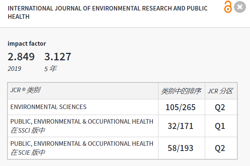Click the 2019 year label
This screenshot has width=250, height=166.
click(x=15, y=69)
